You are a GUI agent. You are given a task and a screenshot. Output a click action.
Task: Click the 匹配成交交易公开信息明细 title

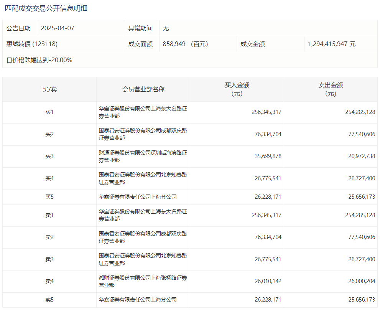point(46,8)
